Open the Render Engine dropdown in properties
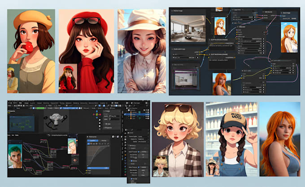 coord(143,136)
